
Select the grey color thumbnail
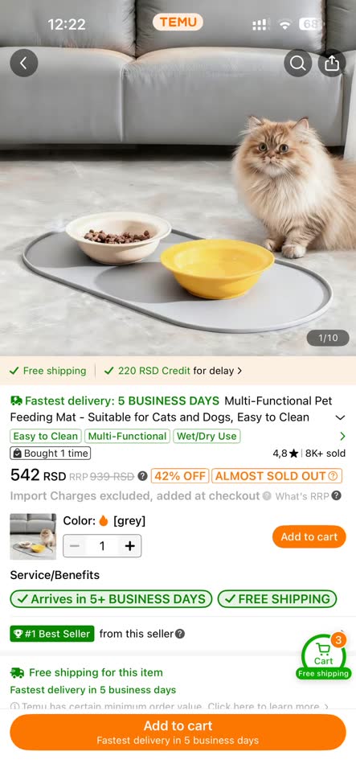coord(33,536)
